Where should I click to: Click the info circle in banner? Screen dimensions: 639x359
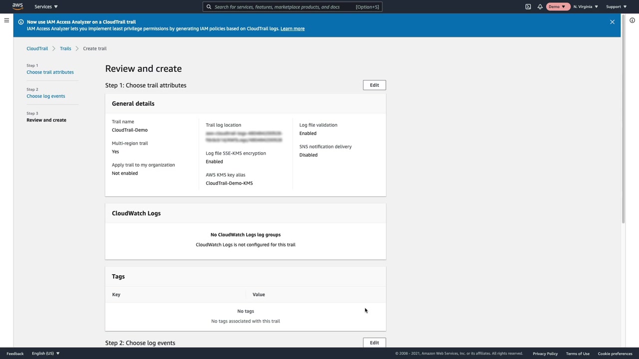pos(21,22)
